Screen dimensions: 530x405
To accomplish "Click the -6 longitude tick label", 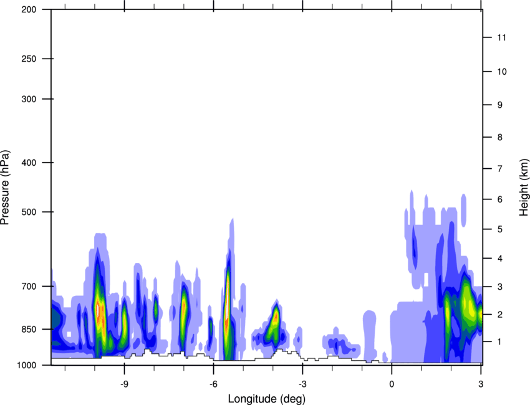I will [213, 384].
